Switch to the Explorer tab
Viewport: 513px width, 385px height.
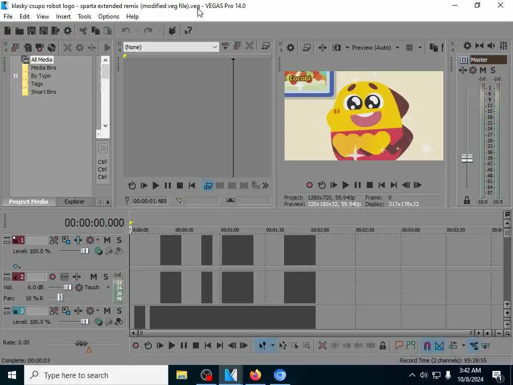[x=74, y=202]
